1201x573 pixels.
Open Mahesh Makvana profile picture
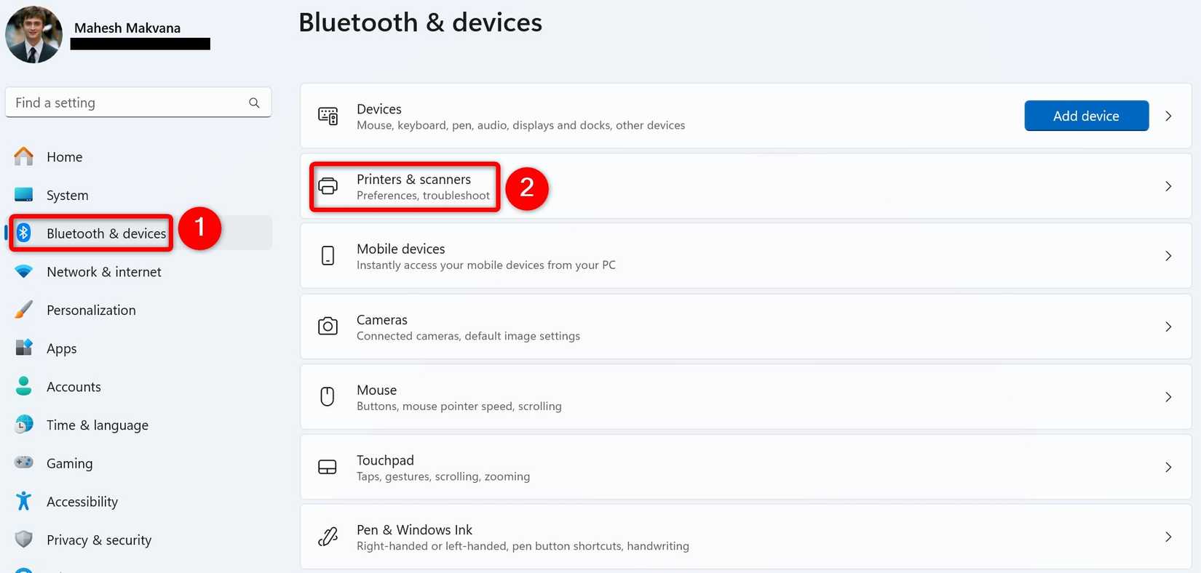click(x=33, y=34)
